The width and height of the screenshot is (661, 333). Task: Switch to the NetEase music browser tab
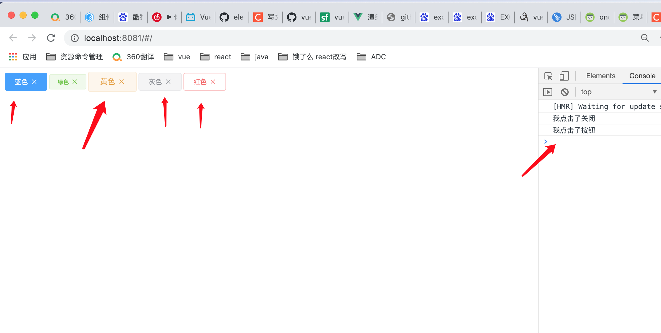coord(164,17)
